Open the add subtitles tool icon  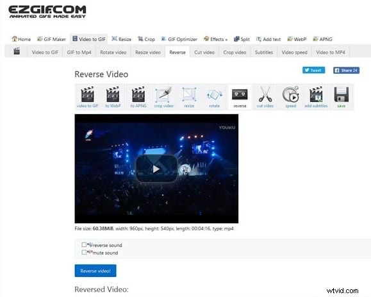click(x=316, y=97)
